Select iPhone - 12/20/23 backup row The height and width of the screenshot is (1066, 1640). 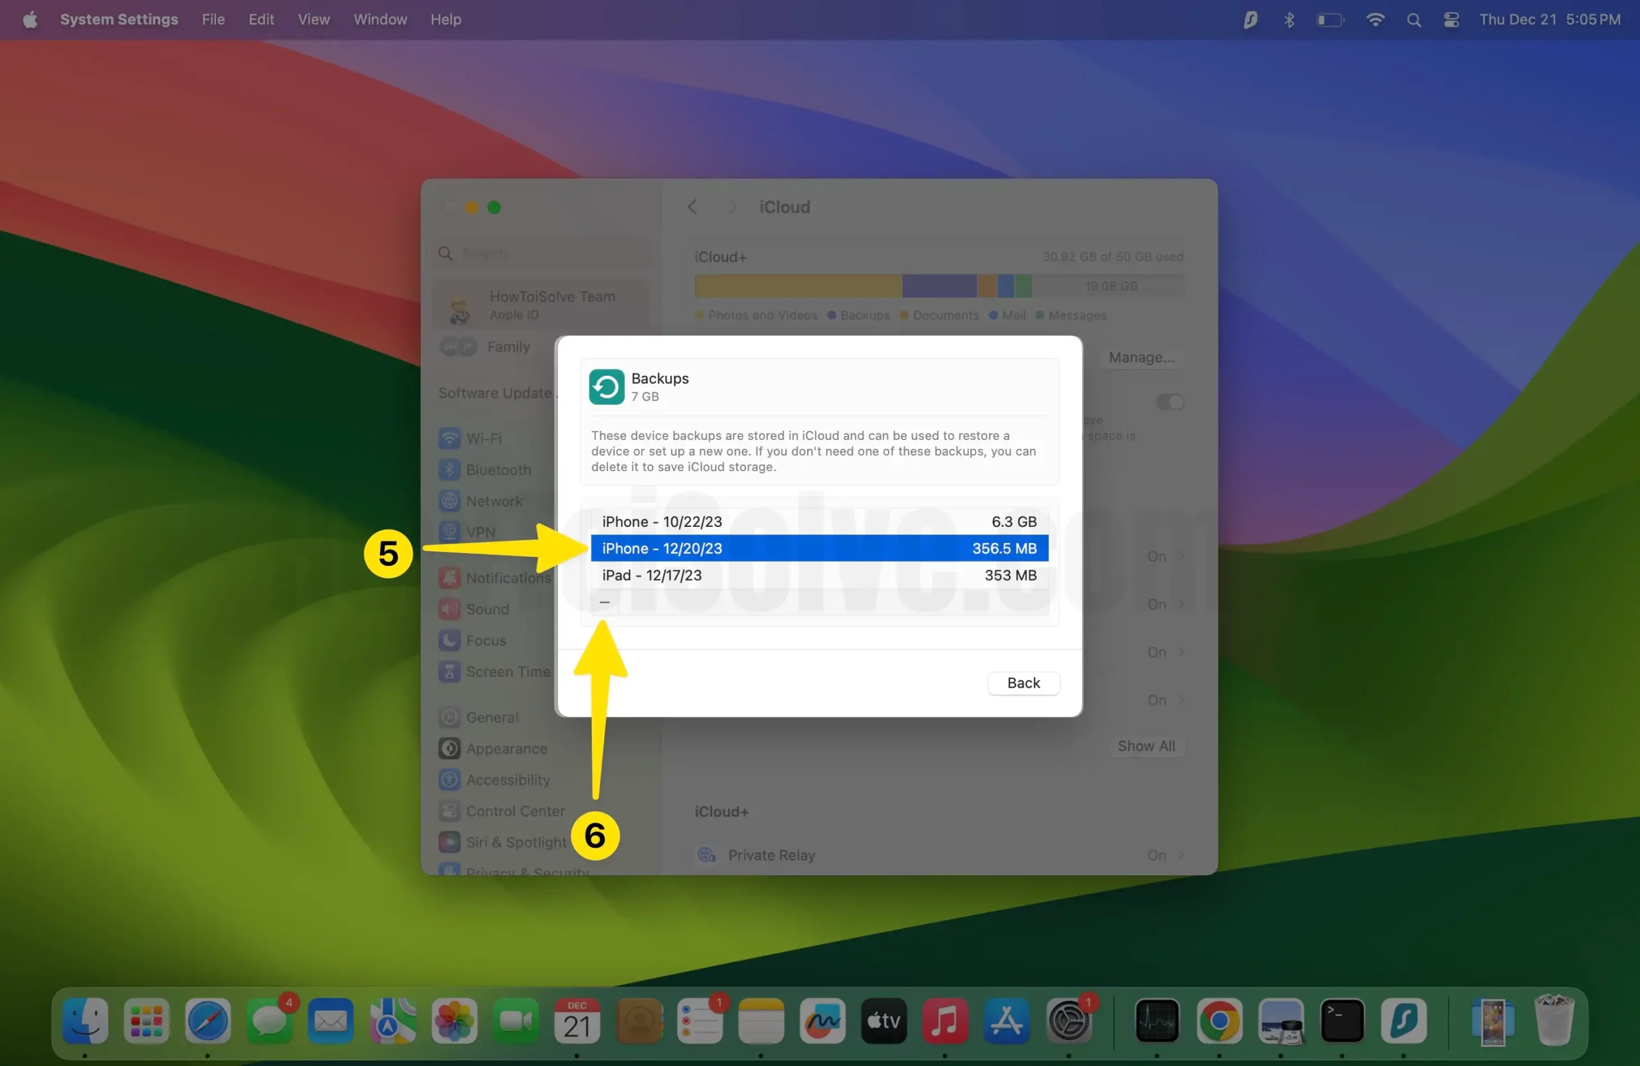tap(819, 548)
